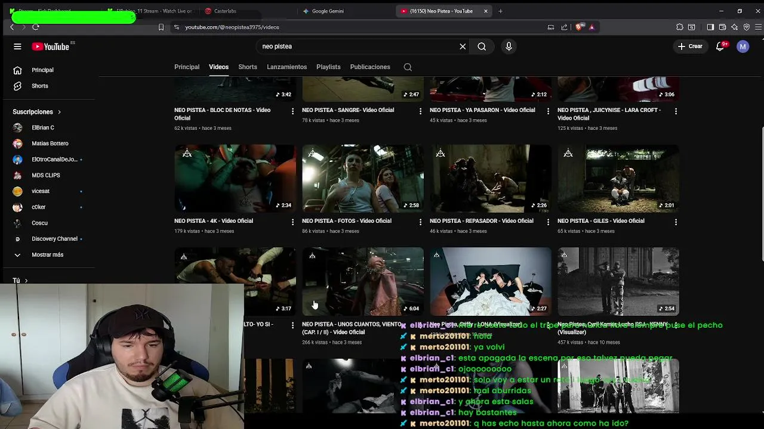The width and height of the screenshot is (764, 429).
Task: Open options for BLOC DE NOTAS video
Action: point(292,111)
